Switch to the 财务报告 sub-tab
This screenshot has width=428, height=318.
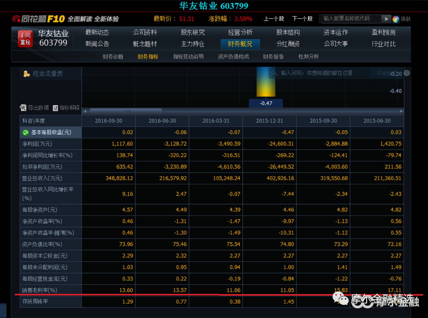[273, 57]
